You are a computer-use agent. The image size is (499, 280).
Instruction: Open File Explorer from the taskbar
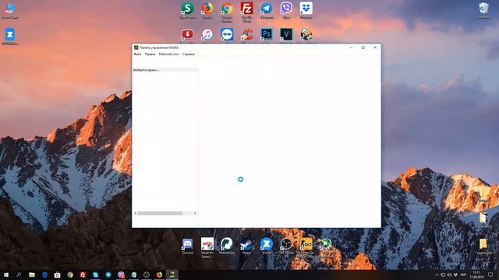click(x=32, y=275)
